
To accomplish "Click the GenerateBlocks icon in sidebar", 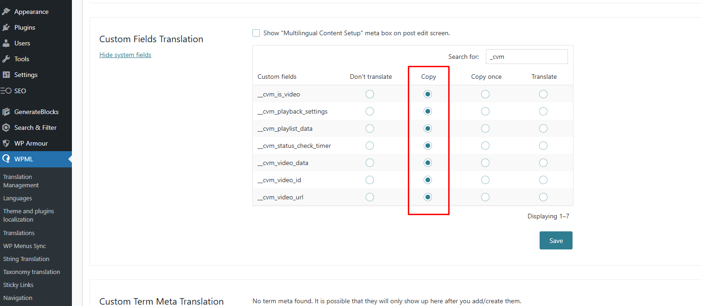I will pyautogui.click(x=6, y=112).
